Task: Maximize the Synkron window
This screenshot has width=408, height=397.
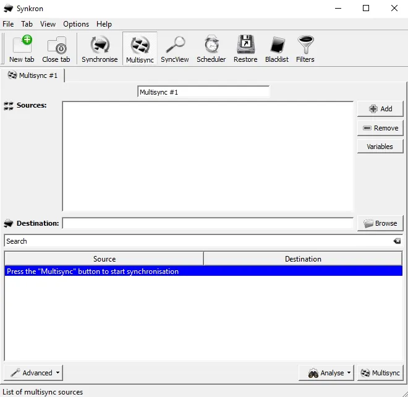Action: 366,8
